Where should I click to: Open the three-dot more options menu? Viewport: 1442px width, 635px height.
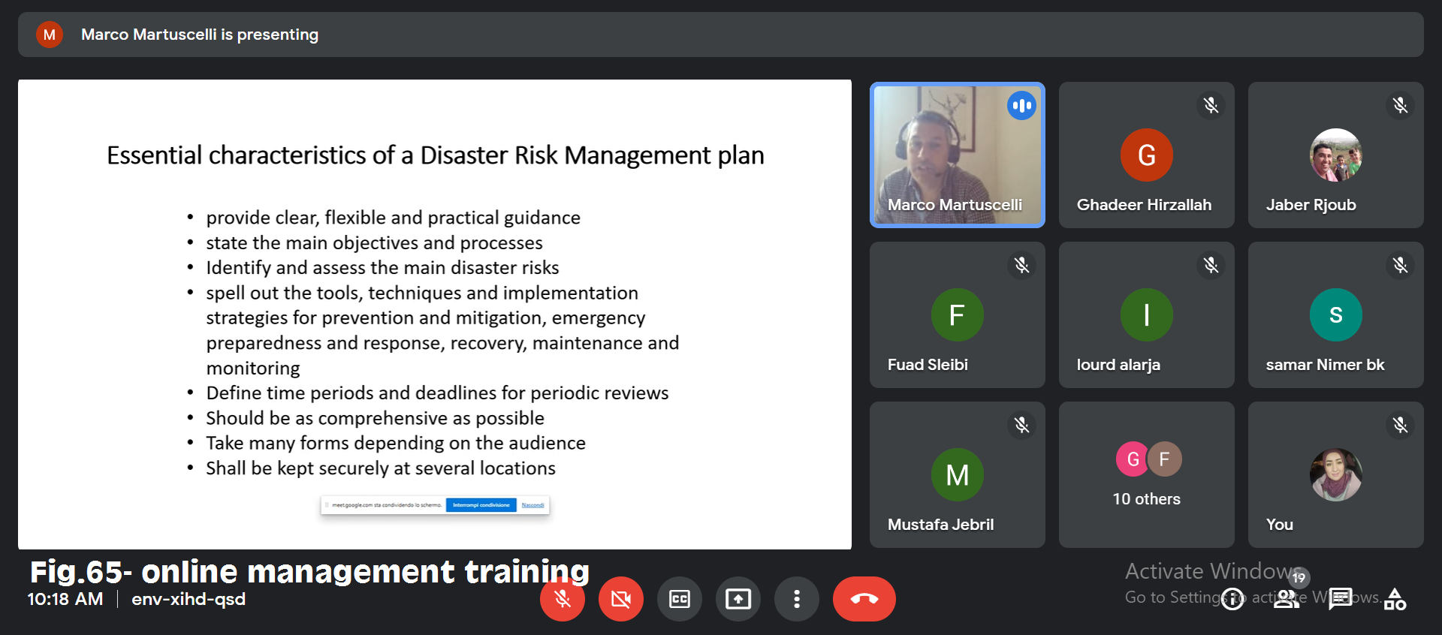coord(796,599)
